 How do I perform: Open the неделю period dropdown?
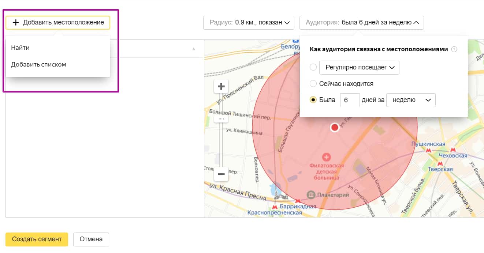[410, 100]
